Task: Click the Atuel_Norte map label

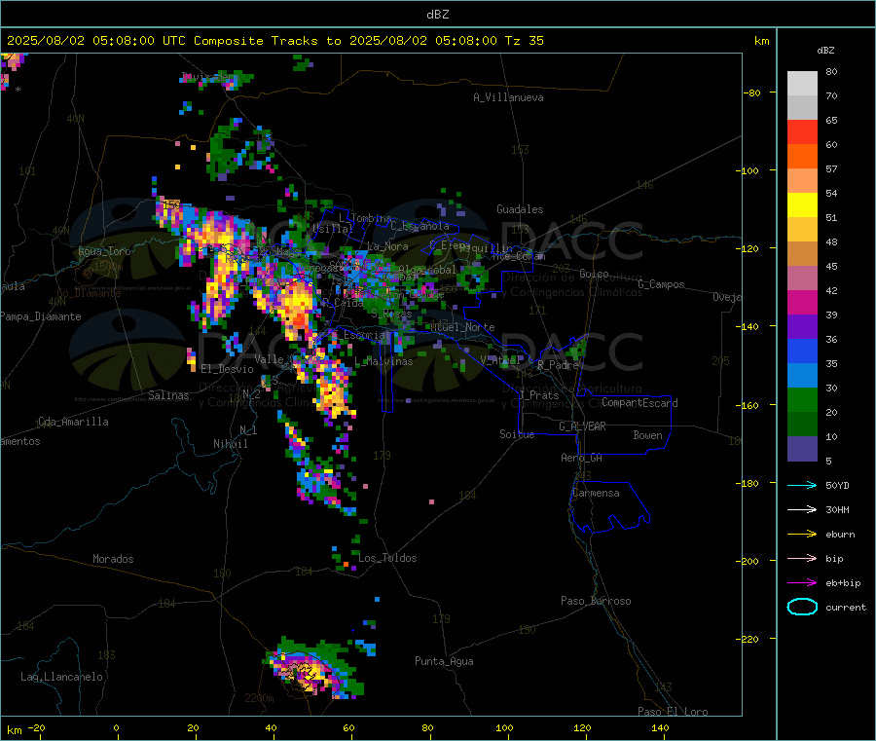Action: tap(462, 327)
